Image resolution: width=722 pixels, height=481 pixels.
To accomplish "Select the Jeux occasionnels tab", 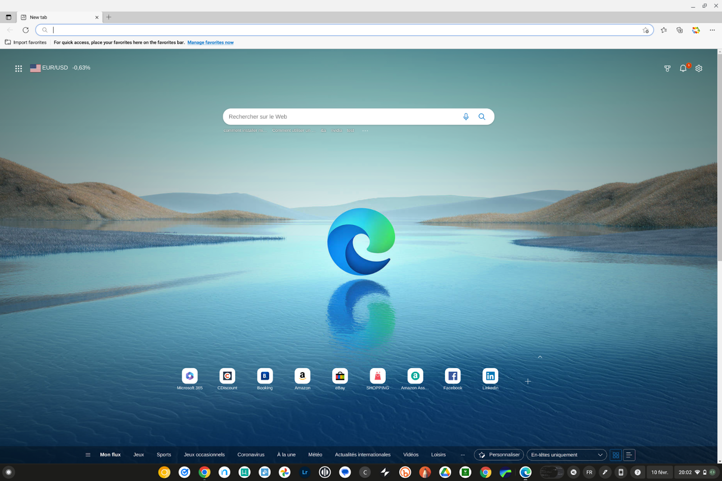I will click(x=204, y=455).
